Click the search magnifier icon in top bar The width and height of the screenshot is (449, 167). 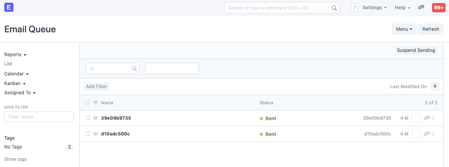click(334, 8)
